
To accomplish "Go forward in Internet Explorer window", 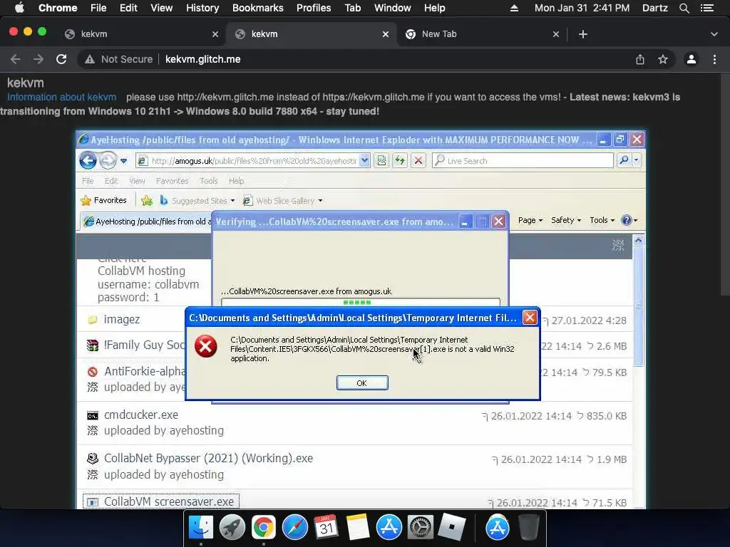I will pyautogui.click(x=108, y=161).
